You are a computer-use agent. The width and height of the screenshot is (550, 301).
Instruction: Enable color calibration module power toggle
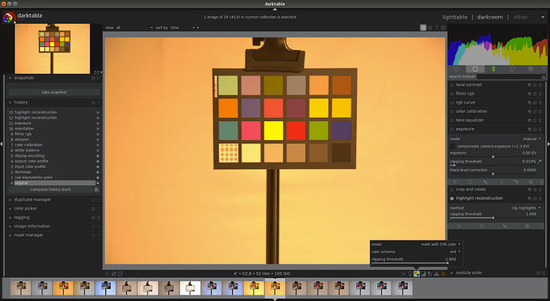click(452, 111)
